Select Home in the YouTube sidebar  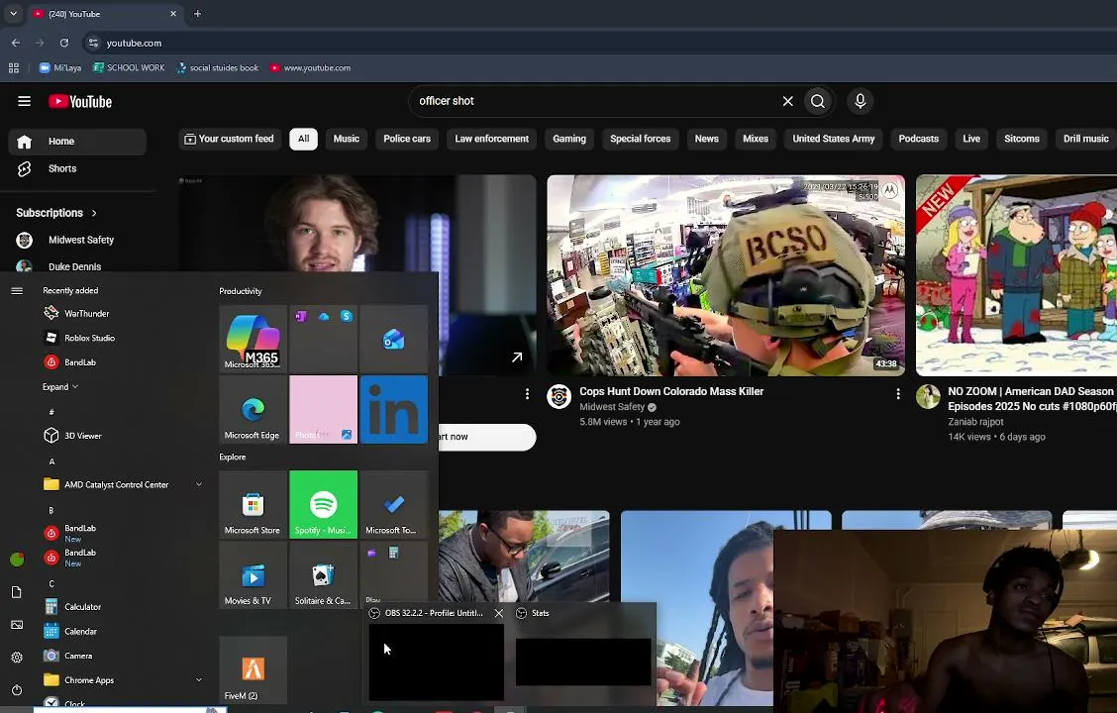click(77, 141)
